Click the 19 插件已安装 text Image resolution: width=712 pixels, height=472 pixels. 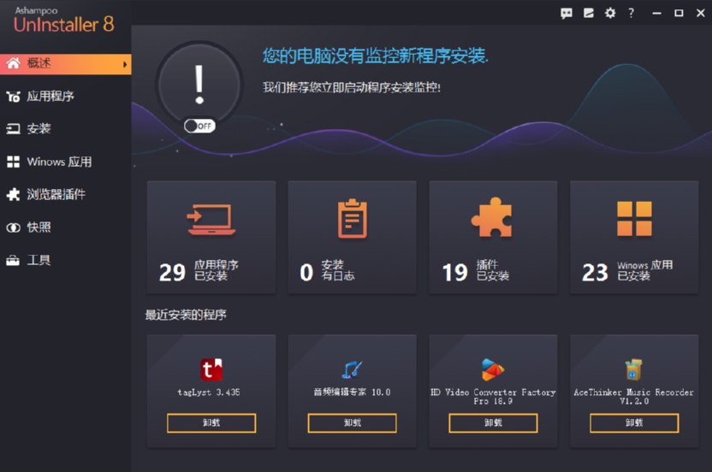(x=476, y=271)
